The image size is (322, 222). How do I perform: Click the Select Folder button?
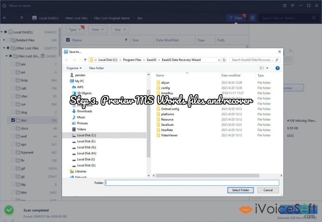(240, 190)
